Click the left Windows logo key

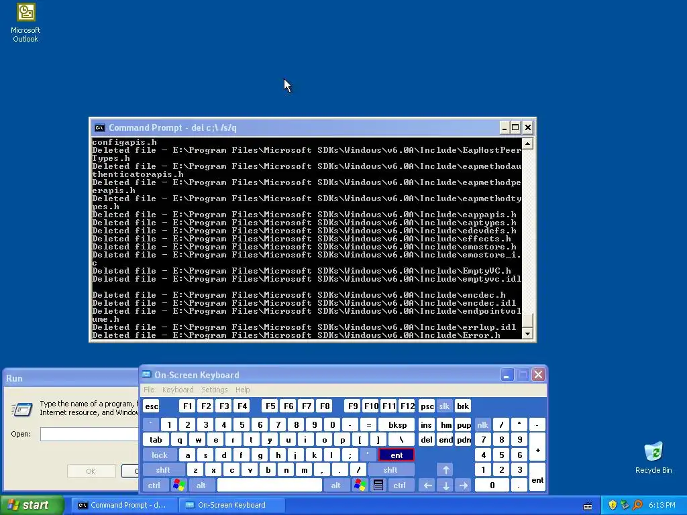click(178, 485)
